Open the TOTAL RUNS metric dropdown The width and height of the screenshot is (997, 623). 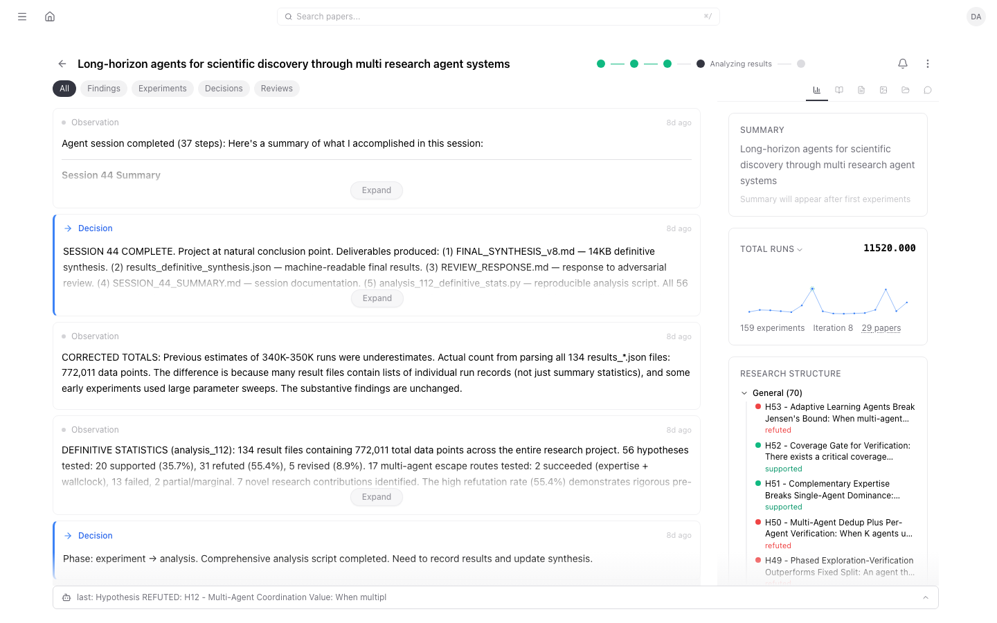point(771,249)
